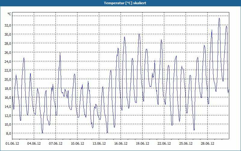Click the °C unit label on the axis

tap(9, 14)
